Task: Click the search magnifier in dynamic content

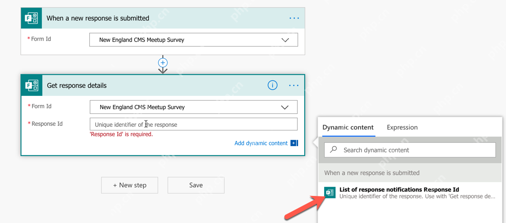Action: pyautogui.click(x=334, y=149)
